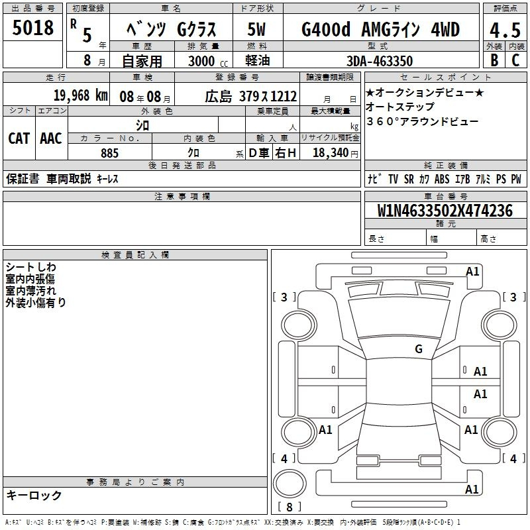Click interior grade C
The height and width of the screenshot is (530, 530).
point(516,60)
